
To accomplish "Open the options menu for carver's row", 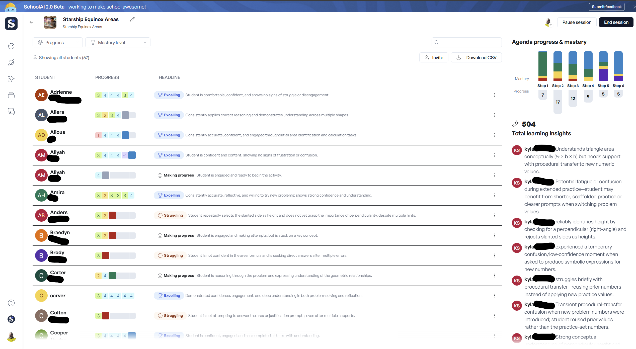I will point(494,296).
